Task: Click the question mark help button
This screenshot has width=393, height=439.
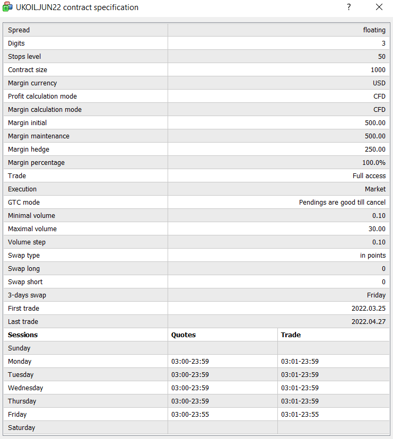Action: tap(349, 7)
